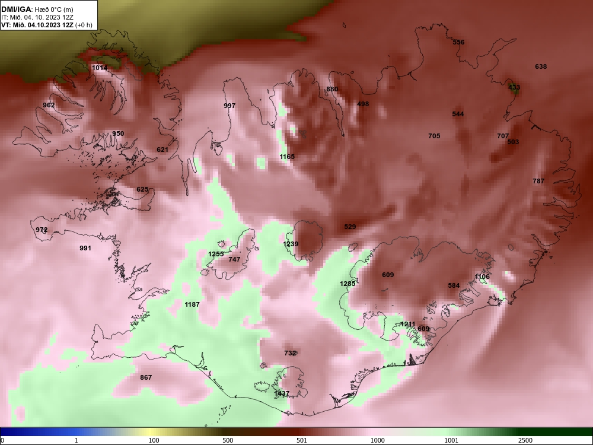Click the '1001' color scale label
This screenshot has width=593, height=445.
(451, 440)
